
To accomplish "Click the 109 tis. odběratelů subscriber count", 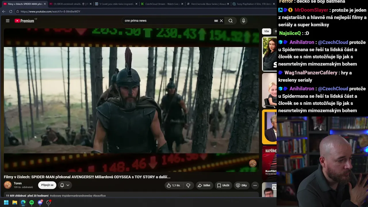I will (x=23, y=187).
